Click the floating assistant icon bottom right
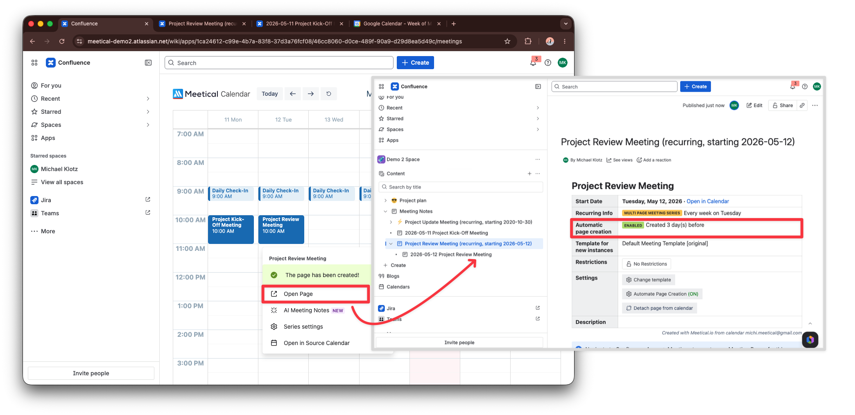Viewport: 855px width, 415px height. [x=810, y=340]
